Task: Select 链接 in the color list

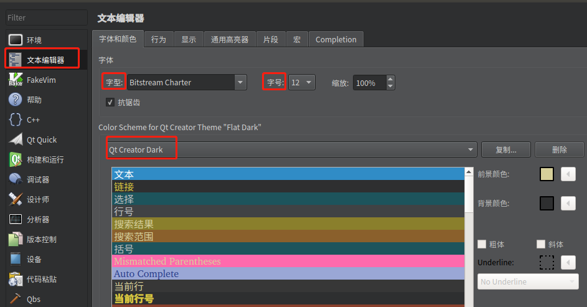Action: 288,186
